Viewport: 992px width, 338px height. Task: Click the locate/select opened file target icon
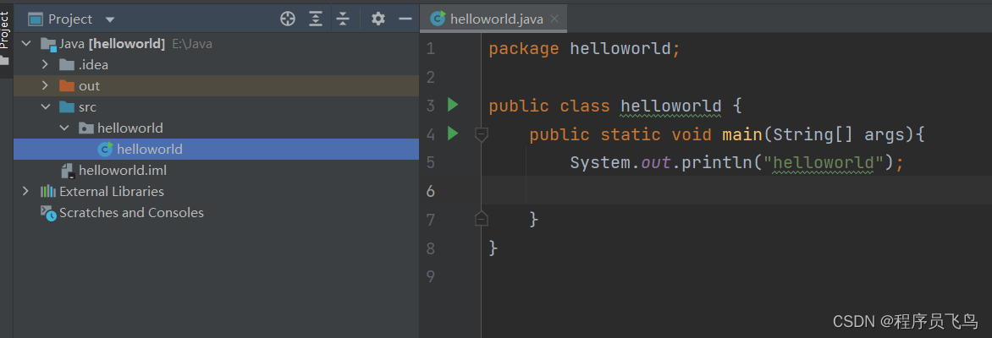pos(288,19)
